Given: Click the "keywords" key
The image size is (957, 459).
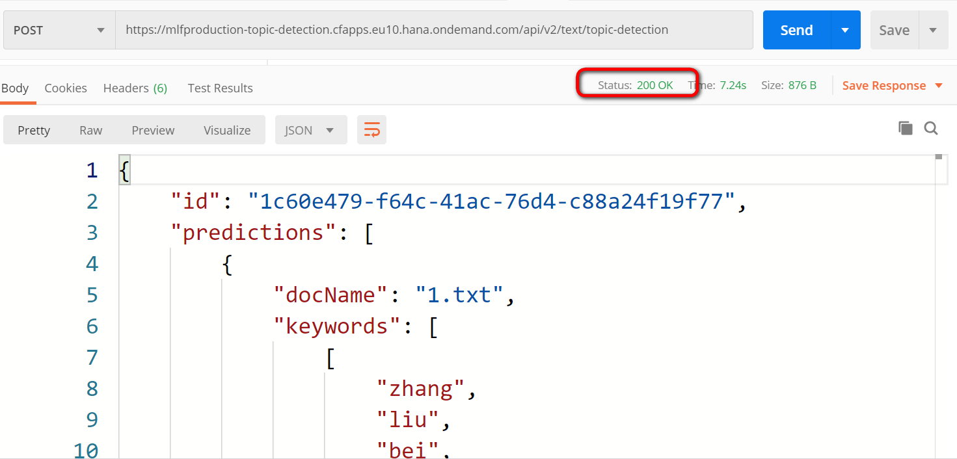Looking at the screenshot, I should 338,326.
